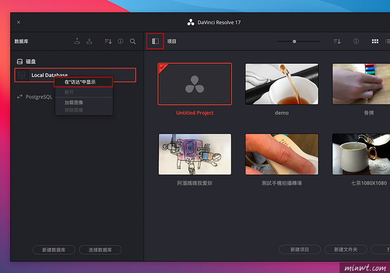Click the database backup (upload) icon

(77, 41)
